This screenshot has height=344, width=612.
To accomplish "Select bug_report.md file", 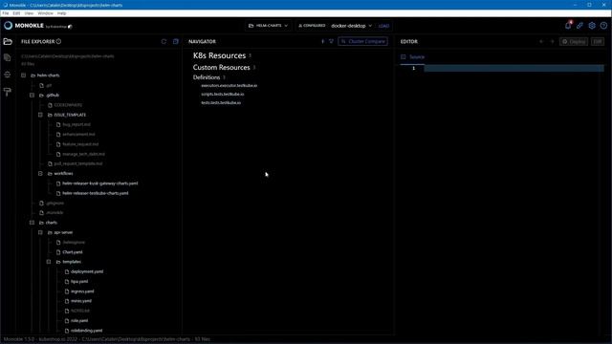I will (x=76, y=124).
